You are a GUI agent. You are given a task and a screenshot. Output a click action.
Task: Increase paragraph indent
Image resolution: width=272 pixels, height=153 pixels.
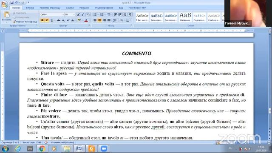(120, 14)
